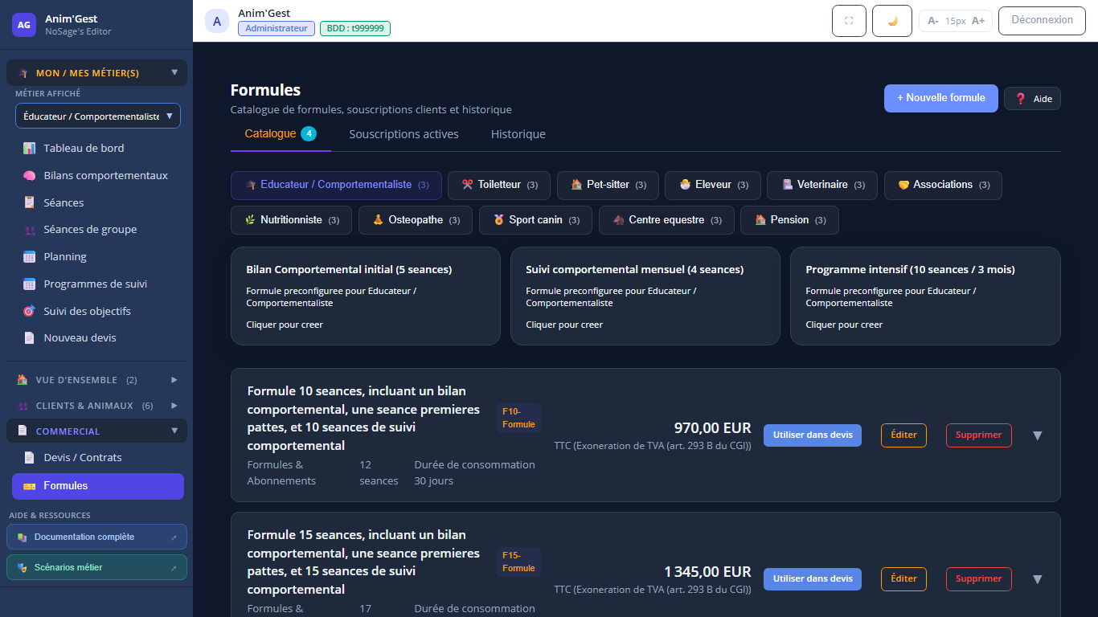Viewport: 1098px width, 617px height.
Task: Switch theme with the moon icon
Action: (x=892, y=21)
